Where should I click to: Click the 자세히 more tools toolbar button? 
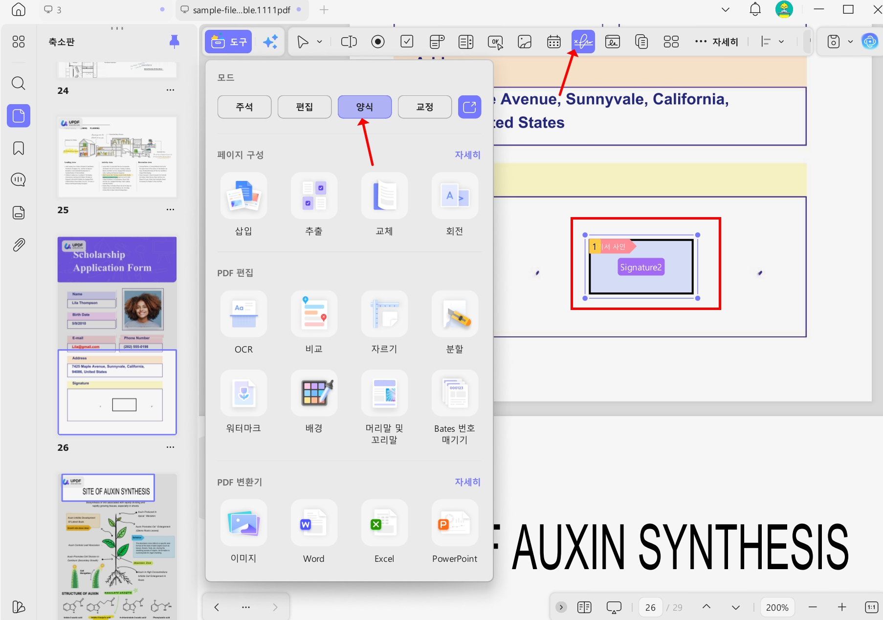click(x=716, y=42)
